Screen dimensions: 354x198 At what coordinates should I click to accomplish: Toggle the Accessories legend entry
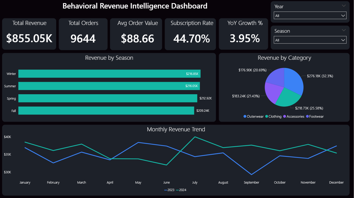click(x=294, y=116)
